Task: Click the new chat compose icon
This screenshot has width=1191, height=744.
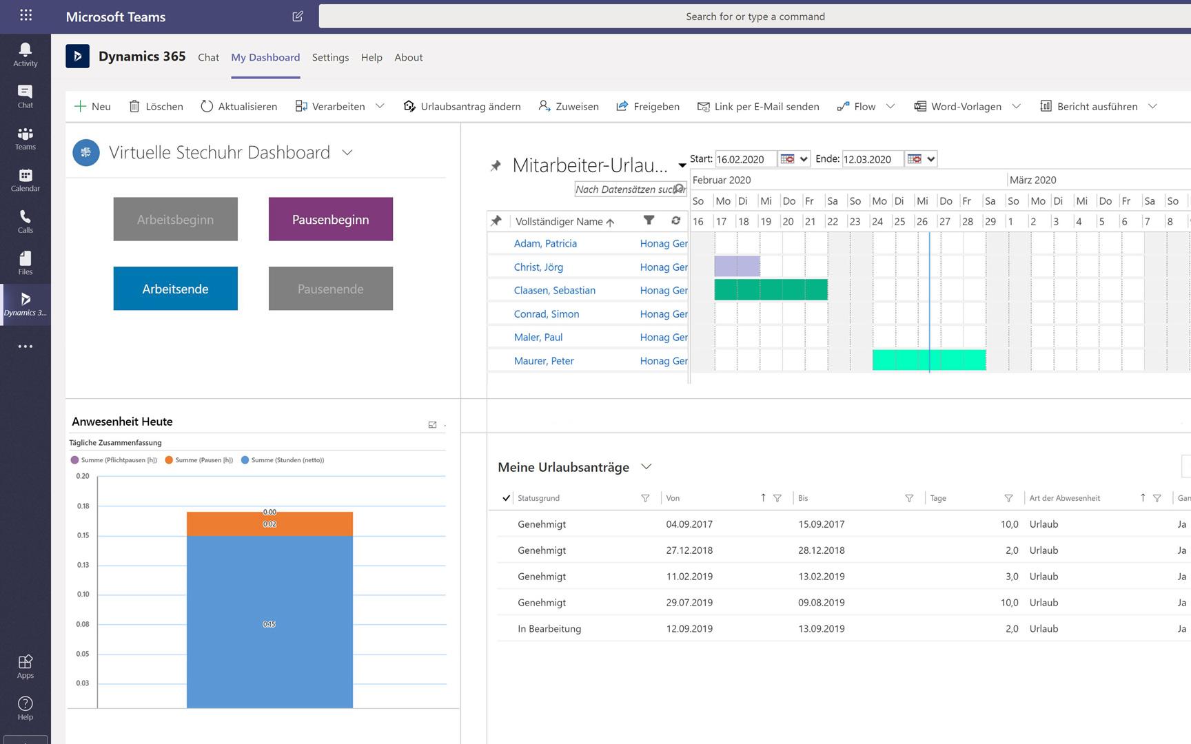Action: pyautogui.click(x=298, y=16)
